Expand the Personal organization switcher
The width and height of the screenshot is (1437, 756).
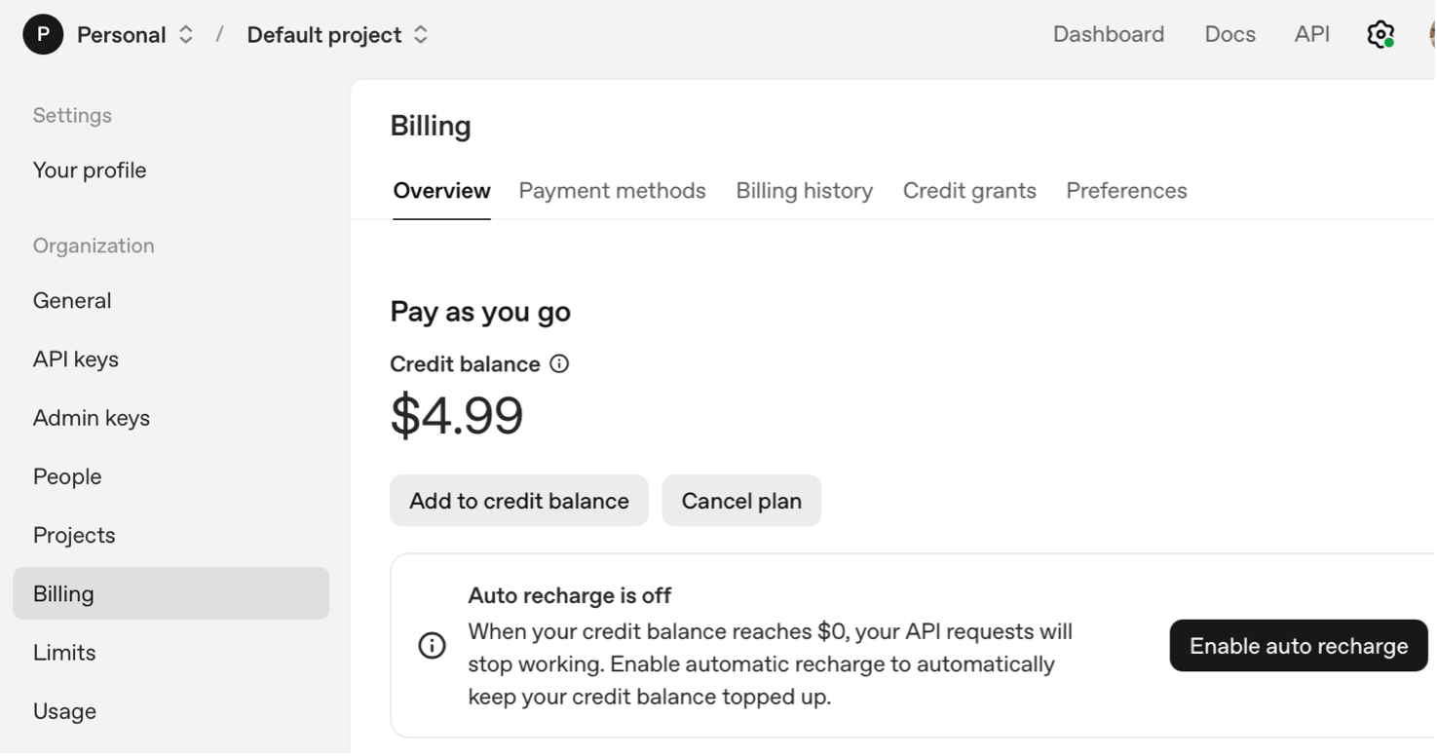click(x=185, y=35)
